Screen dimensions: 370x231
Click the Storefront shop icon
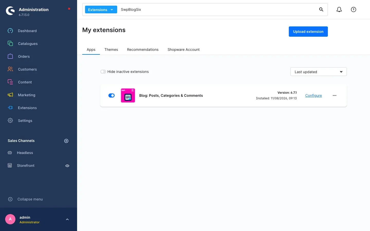10,166
